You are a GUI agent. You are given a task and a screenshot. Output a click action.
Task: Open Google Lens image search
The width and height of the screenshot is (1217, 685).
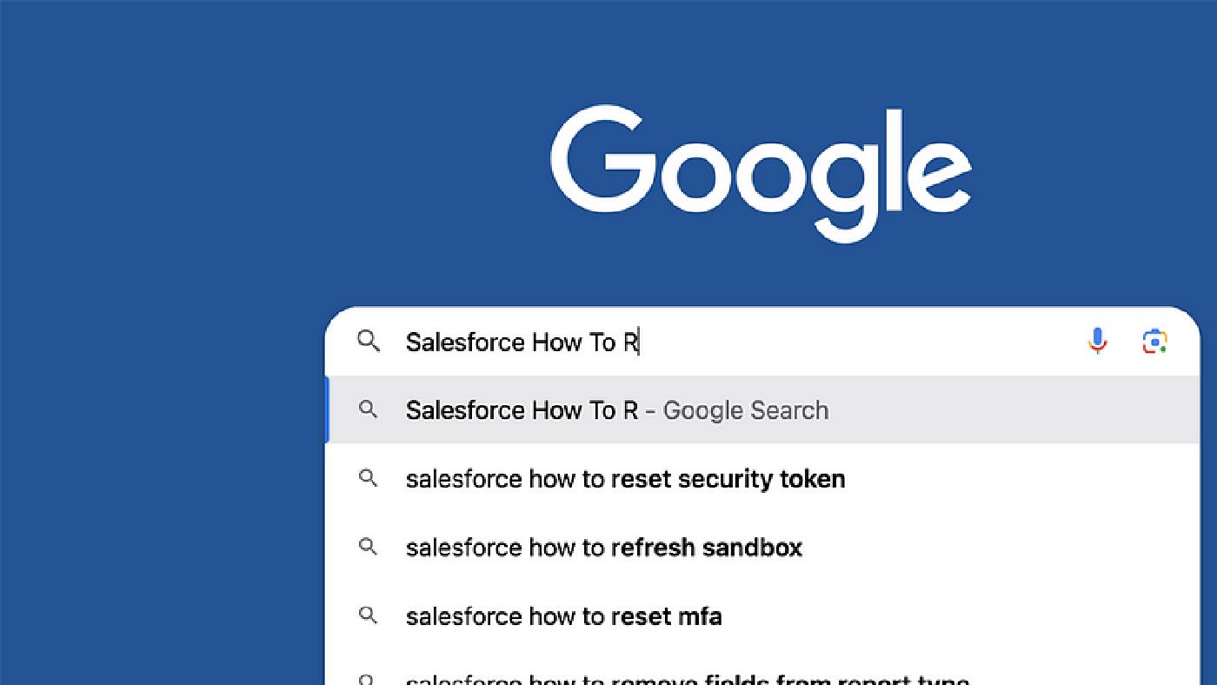[x=1154, y=341]
